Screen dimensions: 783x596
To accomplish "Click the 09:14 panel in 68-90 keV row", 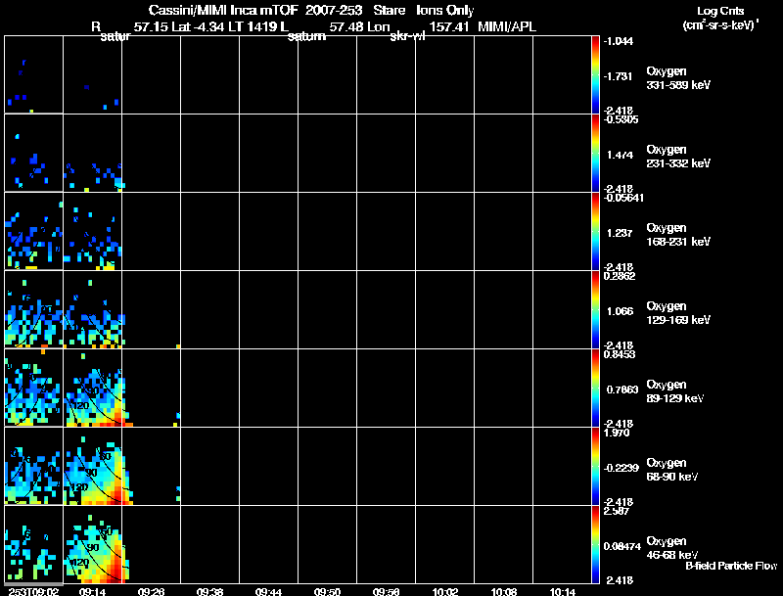I will tap(92, 466).
